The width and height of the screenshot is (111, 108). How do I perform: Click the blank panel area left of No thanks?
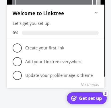coord(43,85)
